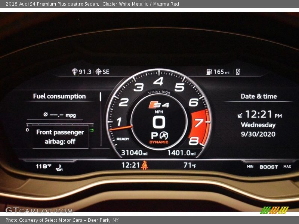Click the red 7 on the tachometer
The image size is (299, 224).
click(x=198, y=122)
